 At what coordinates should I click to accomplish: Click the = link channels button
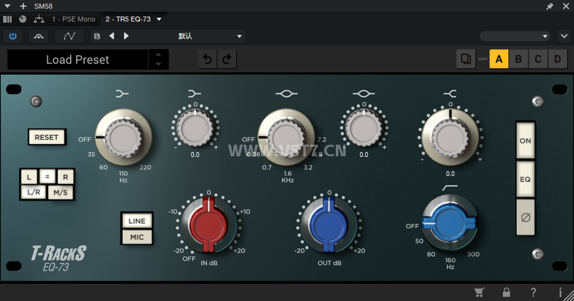47,177
